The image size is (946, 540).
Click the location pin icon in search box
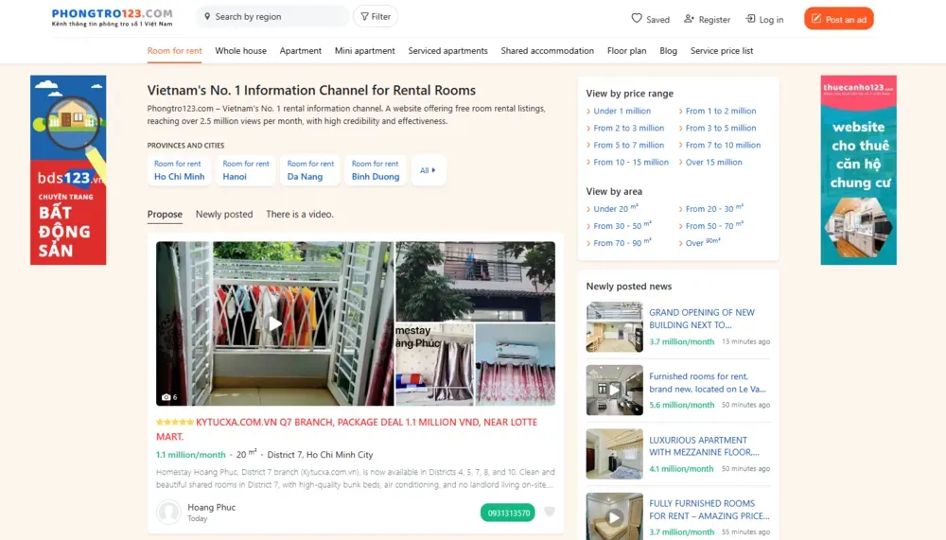click(x=207, y=17)
